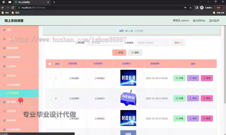
Task: Click 删除 for 公告标题3 row
Action: coord(207,118)
